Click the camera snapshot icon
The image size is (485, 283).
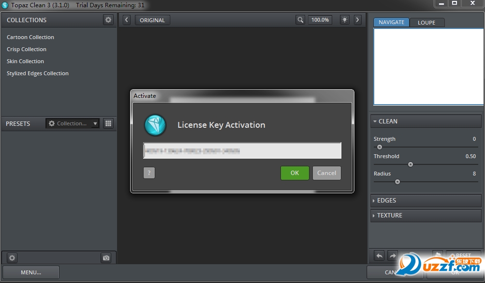106,258
